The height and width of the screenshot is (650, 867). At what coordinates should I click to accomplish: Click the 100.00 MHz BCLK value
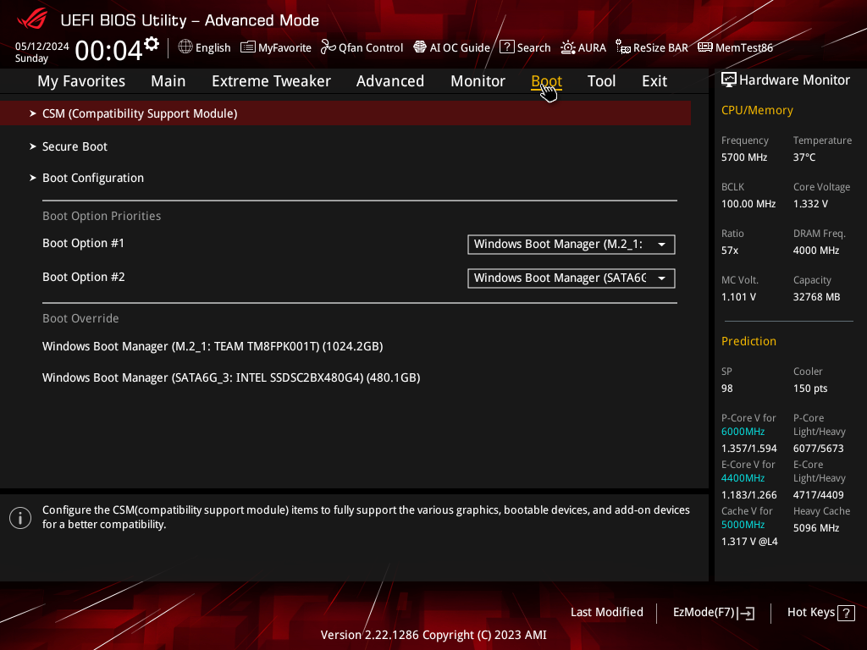(x=748, y=204)
